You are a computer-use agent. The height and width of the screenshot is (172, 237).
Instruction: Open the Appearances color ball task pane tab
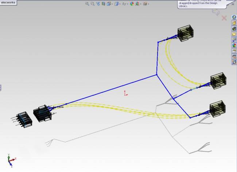[234, 45]
